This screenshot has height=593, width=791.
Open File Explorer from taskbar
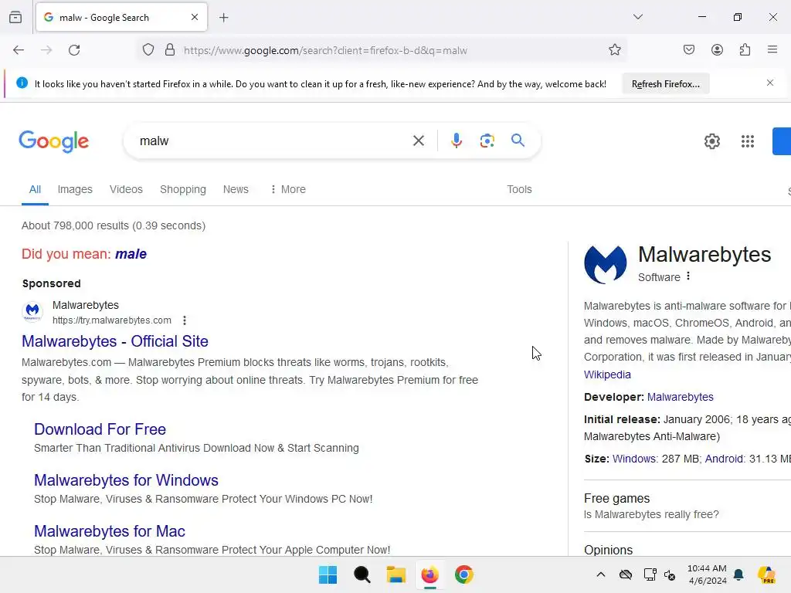(x=396, y=574)
